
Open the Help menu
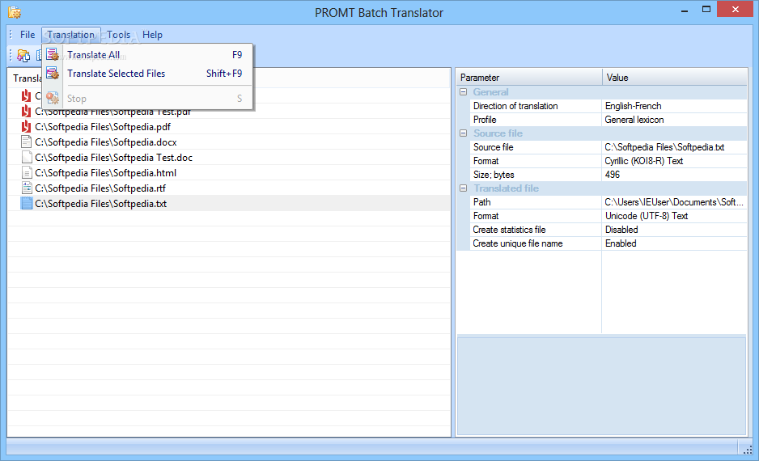[152, 35]
